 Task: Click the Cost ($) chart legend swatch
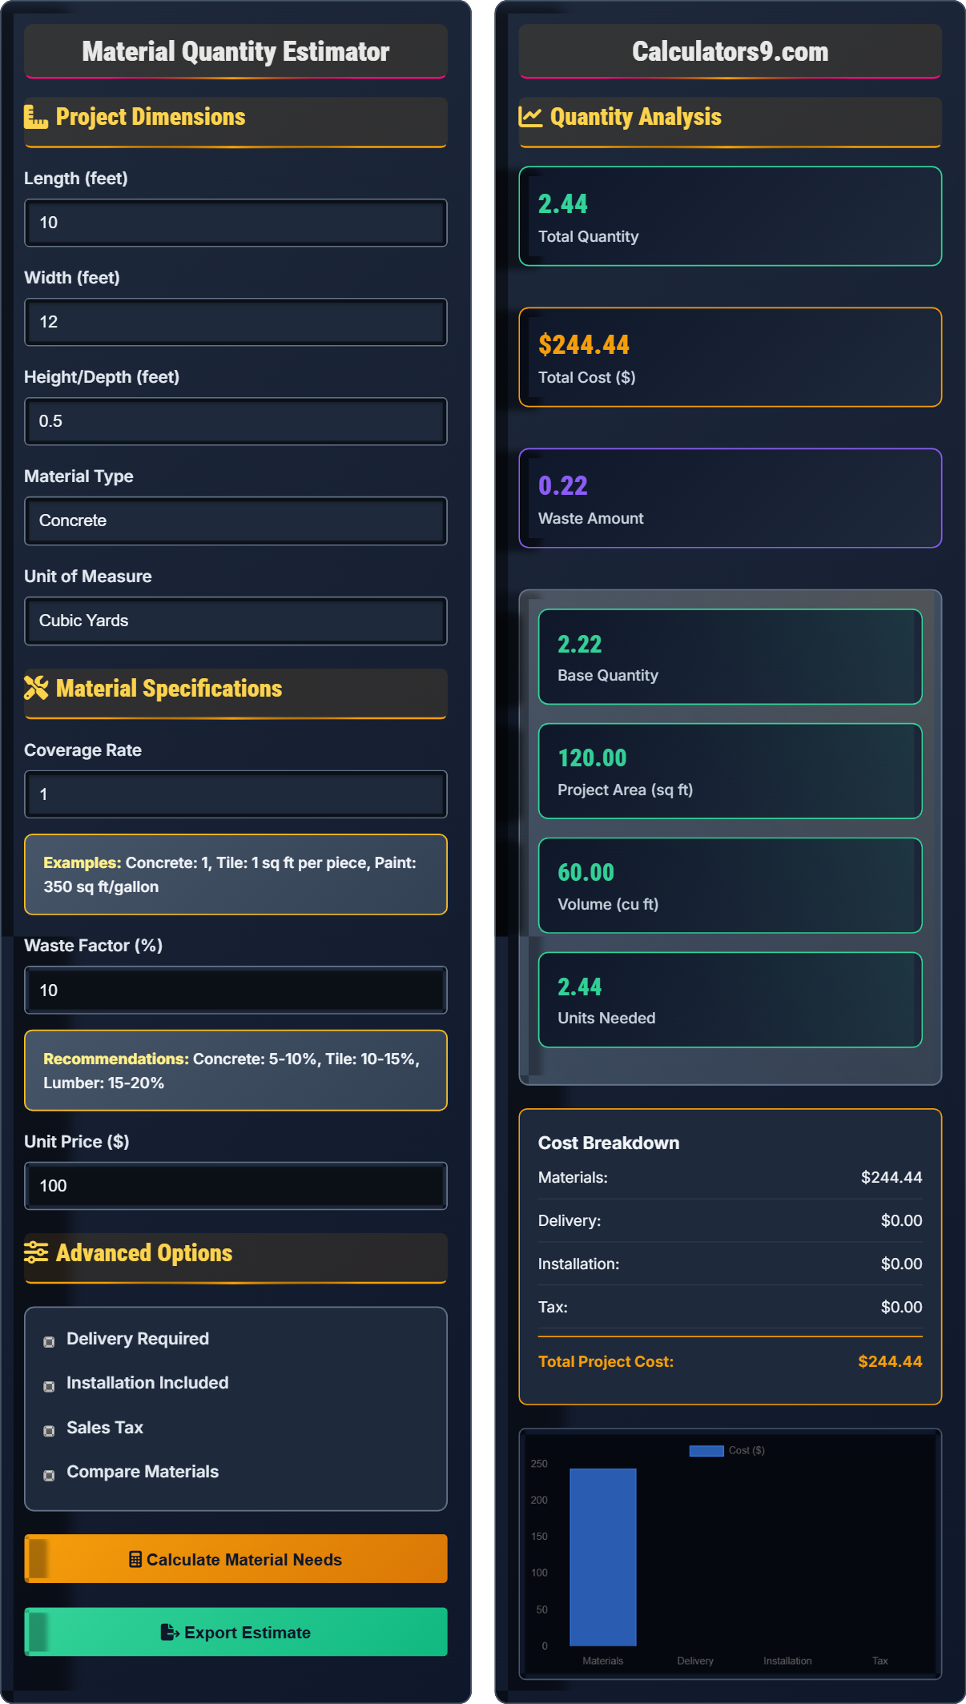706,1451
